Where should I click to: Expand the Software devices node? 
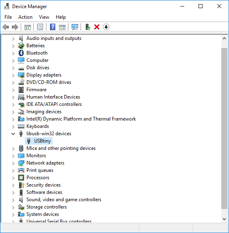pos(13,193)
